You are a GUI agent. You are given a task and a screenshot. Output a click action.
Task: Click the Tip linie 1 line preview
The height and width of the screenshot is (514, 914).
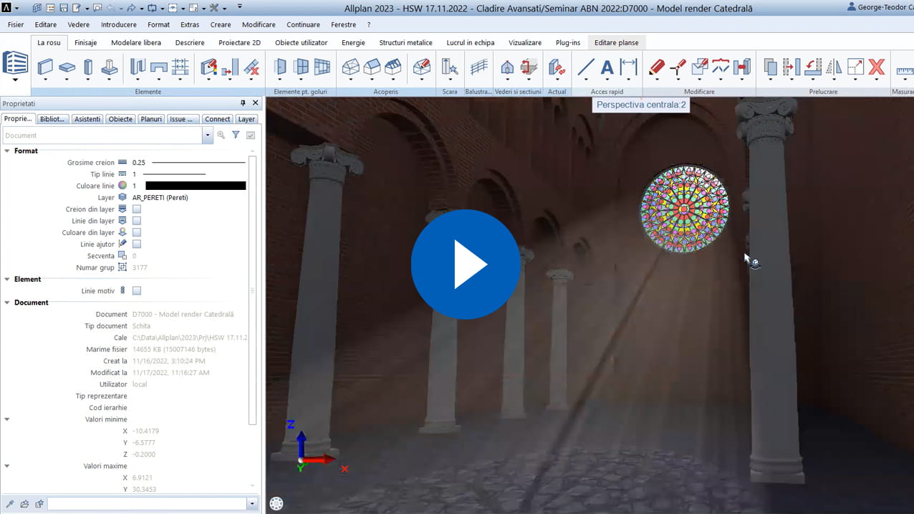click(x=175, y=174)
